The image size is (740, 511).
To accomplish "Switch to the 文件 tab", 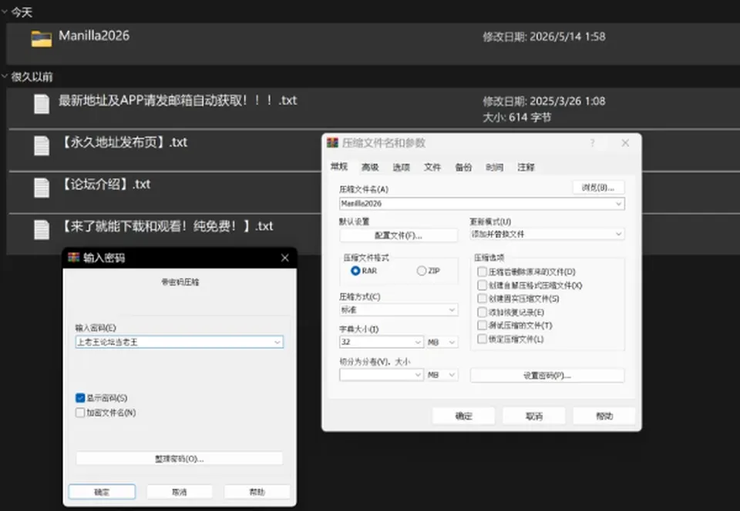I will point(432,167).
